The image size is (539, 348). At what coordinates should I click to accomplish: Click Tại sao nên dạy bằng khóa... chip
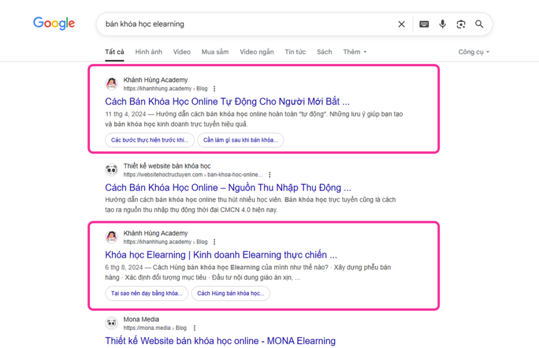point(147,293)
